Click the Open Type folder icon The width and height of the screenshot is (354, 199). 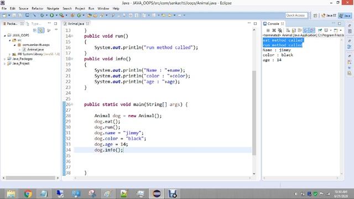click(90, 15)
